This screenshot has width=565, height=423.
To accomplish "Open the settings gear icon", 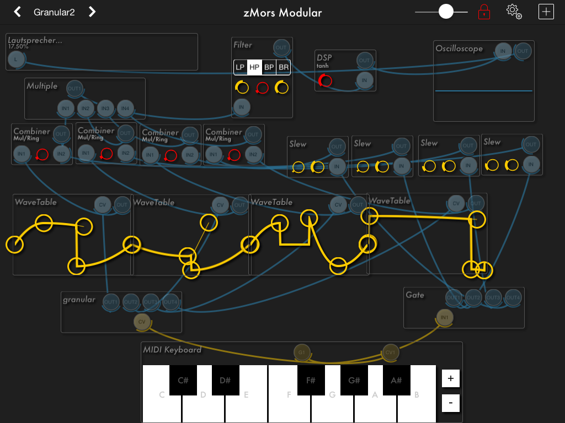I will [x=514, y=12].
